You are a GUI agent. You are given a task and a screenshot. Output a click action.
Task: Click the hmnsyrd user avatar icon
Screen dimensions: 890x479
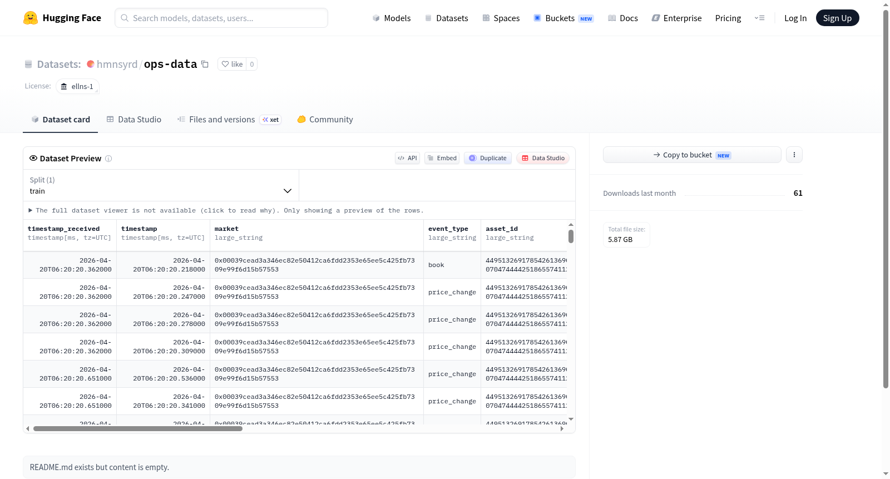[91, 64]
